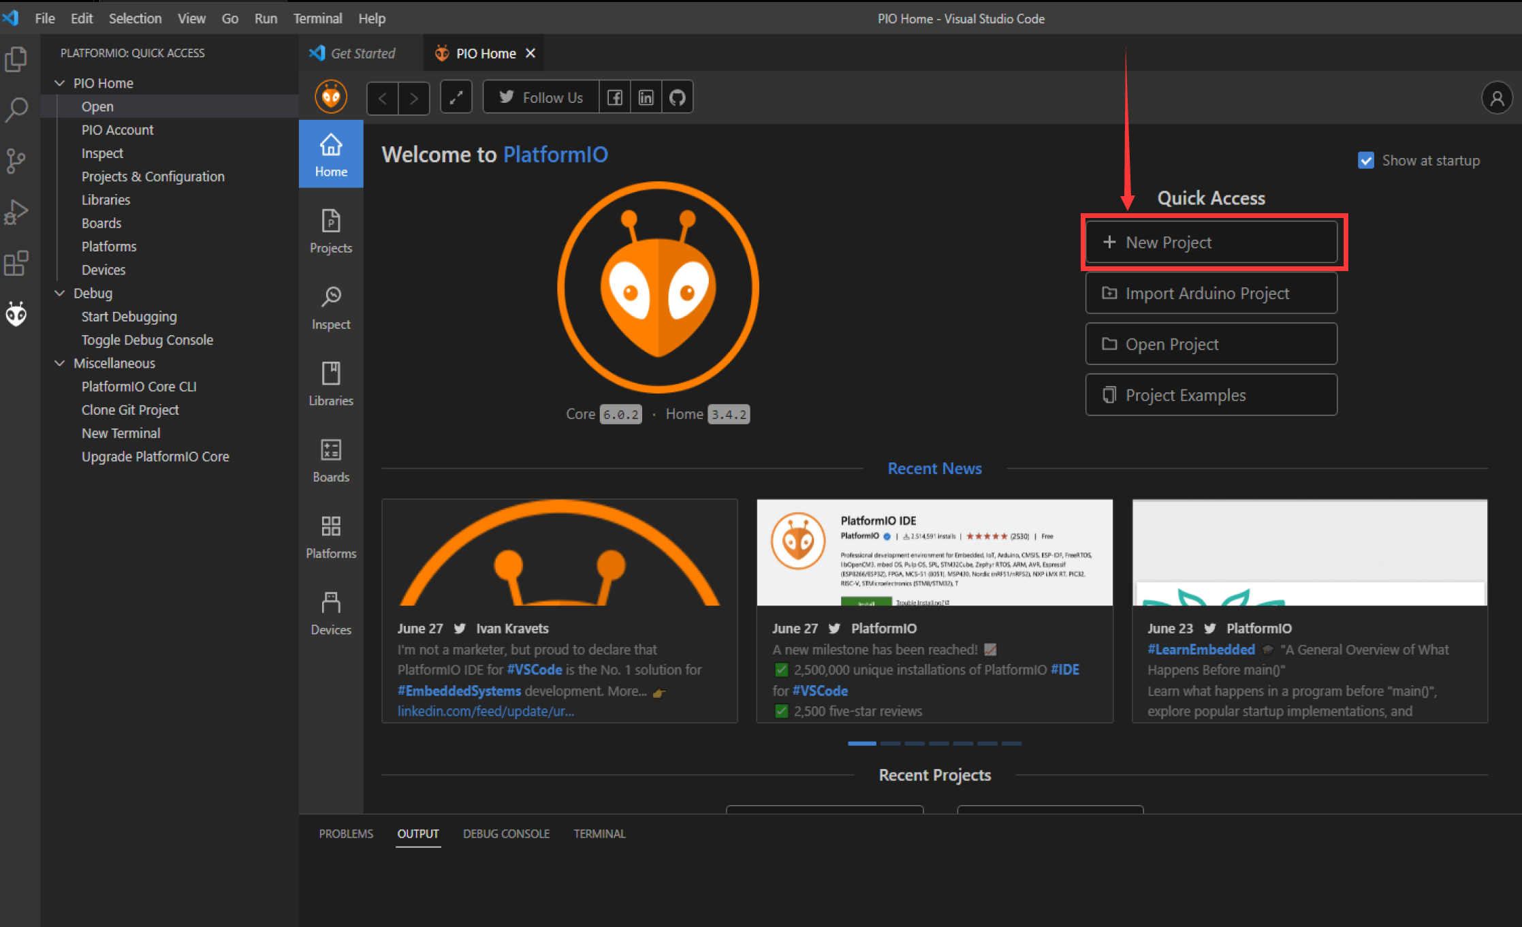Open the linkedin.com link in Ivan's post
Image resolution: width=1522 pixels, height=927 pixels.
coord(485,711)
